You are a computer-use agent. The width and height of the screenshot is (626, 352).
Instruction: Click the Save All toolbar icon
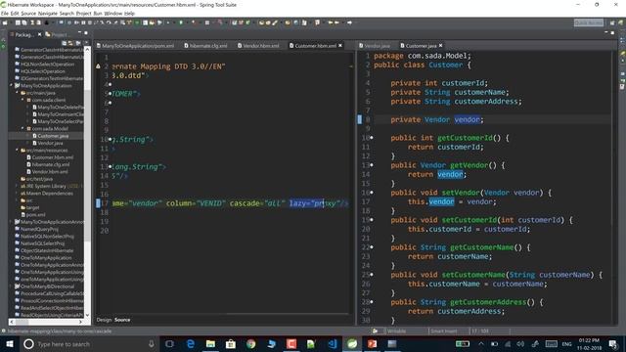(23, 22)
